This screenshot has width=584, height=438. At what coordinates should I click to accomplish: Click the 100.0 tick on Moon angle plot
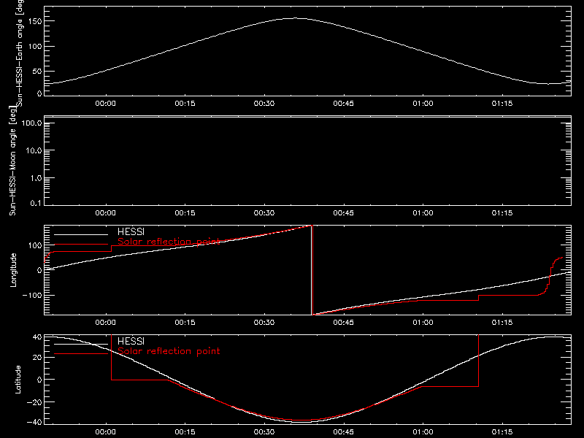[x=31, y=123]
